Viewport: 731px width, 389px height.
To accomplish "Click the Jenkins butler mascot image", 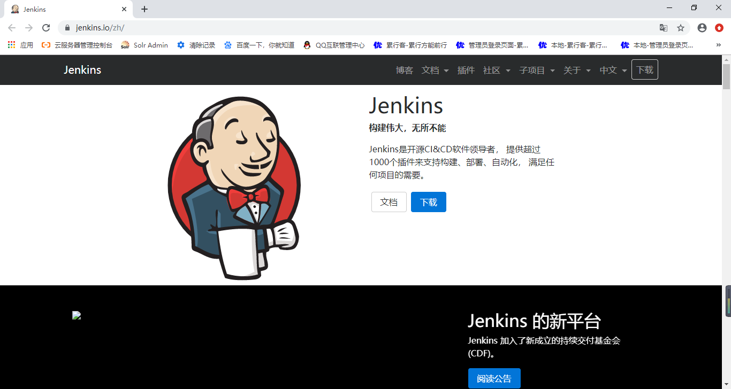I will point(234,188).
